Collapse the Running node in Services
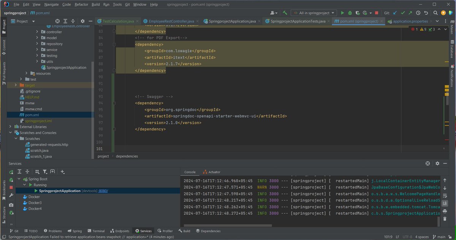456x240 pixels. [24, 185]
